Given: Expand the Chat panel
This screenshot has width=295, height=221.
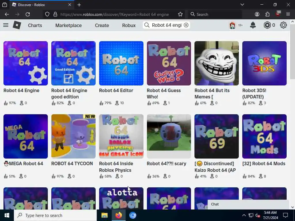Looking at the screenshot, I should [248, 204].
